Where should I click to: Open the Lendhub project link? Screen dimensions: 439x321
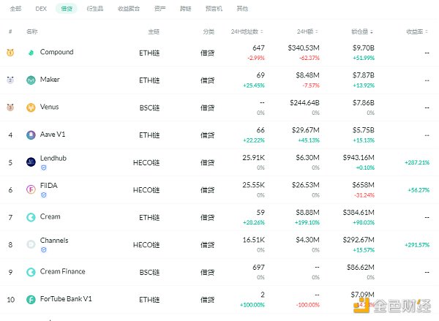pos(53,158)
